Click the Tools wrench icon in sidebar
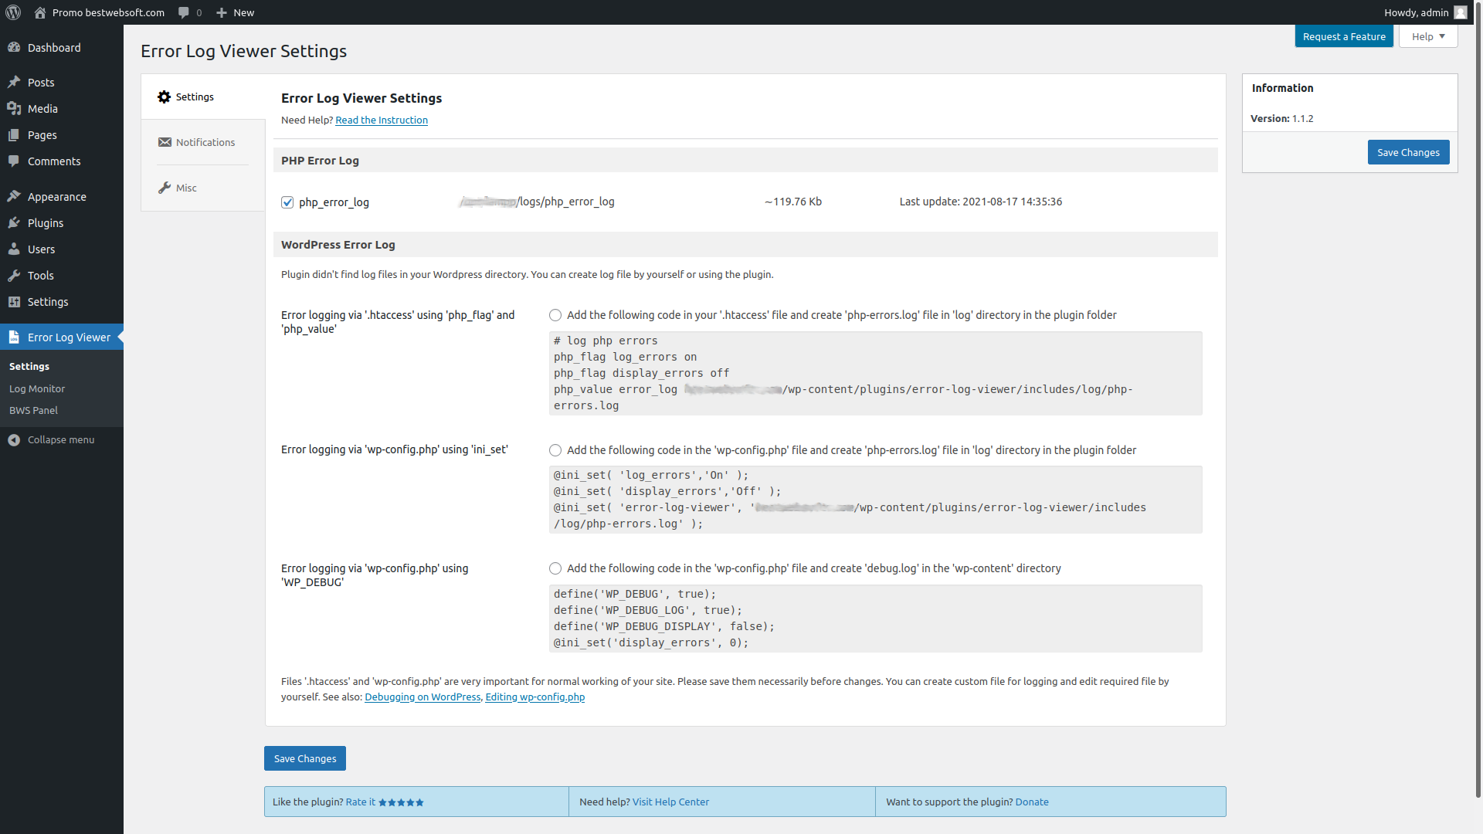The width and height of the screenshot is (1483, 834). coord(14,276)
